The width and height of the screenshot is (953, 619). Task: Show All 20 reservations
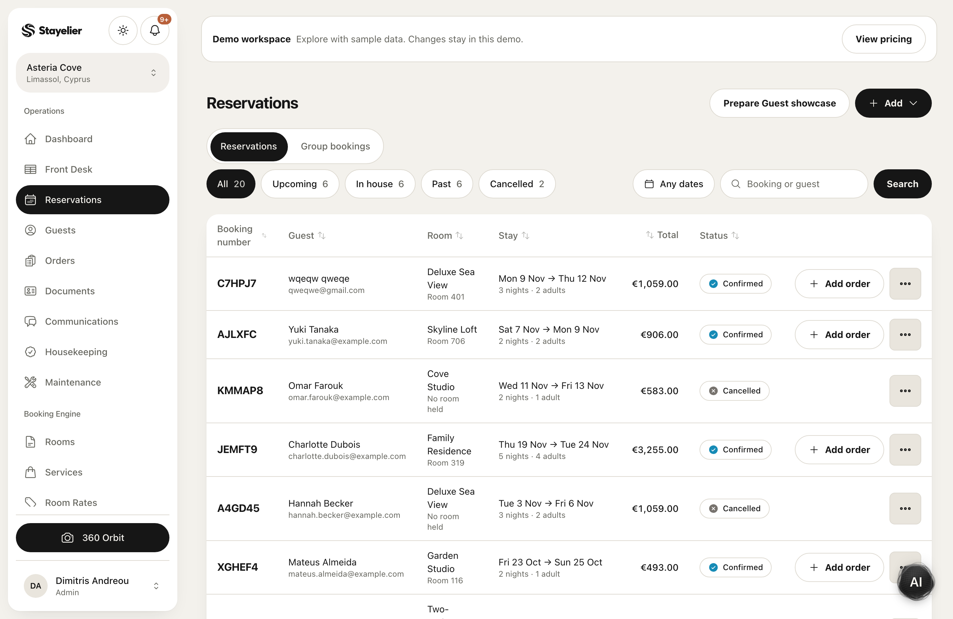click(x=231, y=184)
